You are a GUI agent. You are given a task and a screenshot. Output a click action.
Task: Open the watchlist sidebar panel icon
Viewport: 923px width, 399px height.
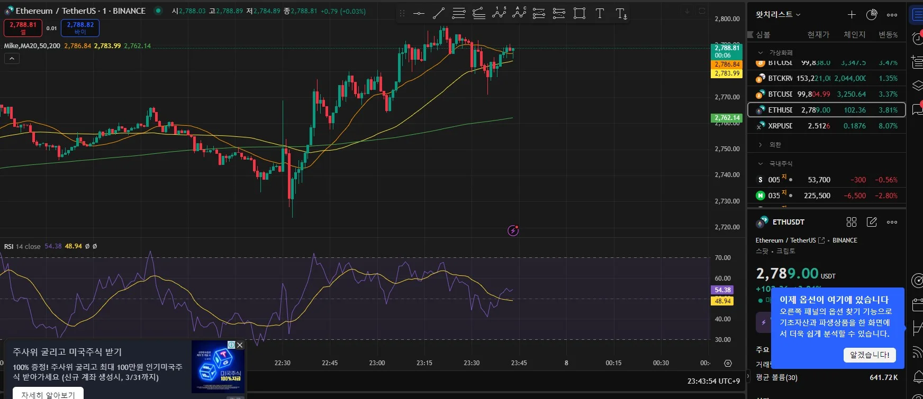click(917, 15)
